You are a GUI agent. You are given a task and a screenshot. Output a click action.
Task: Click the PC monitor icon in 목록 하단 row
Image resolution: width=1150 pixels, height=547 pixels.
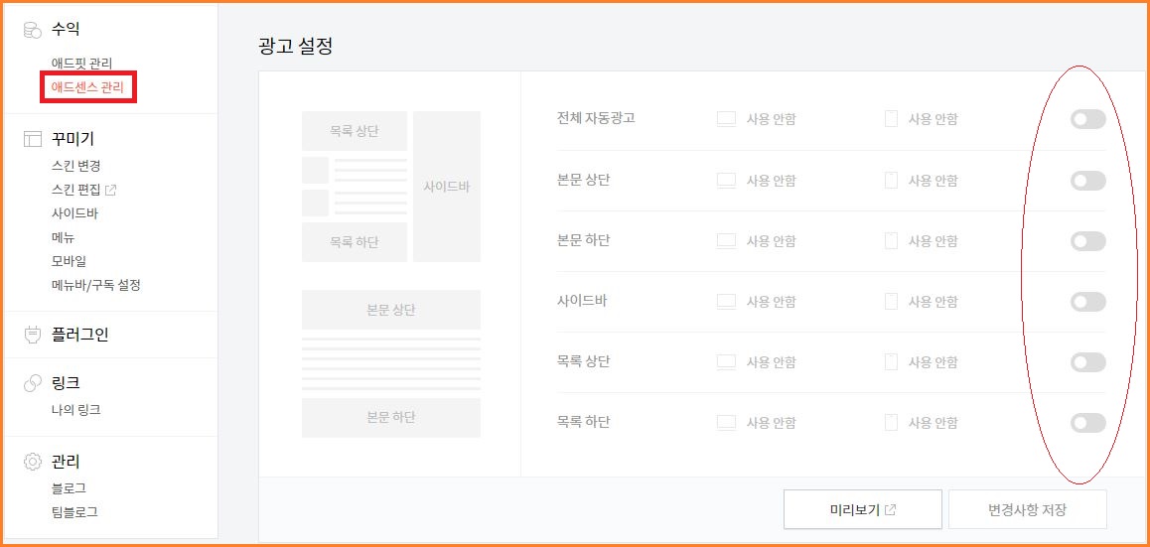726,423
